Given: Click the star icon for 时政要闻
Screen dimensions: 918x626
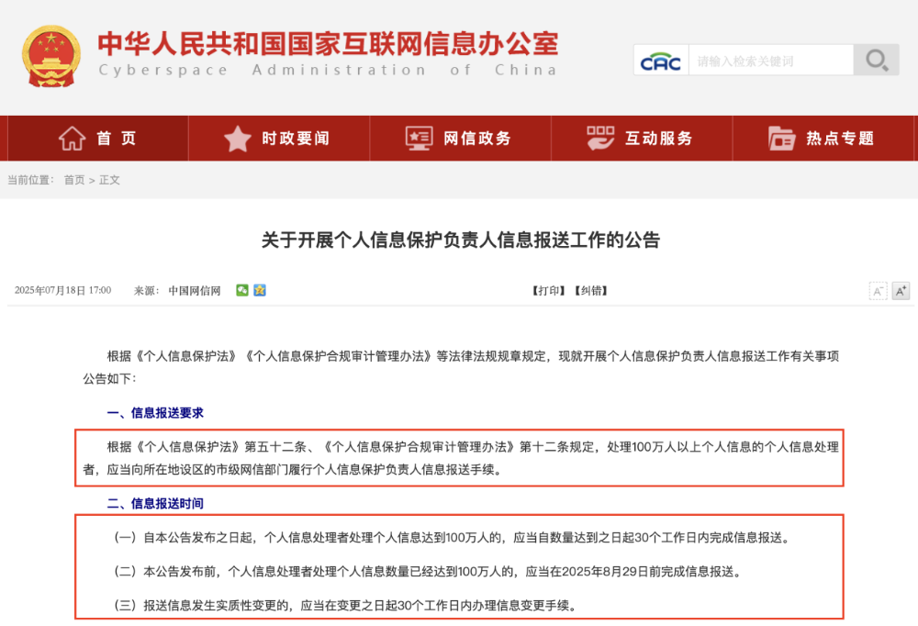Looking at the screenshot, I should (x=237, y=139).
